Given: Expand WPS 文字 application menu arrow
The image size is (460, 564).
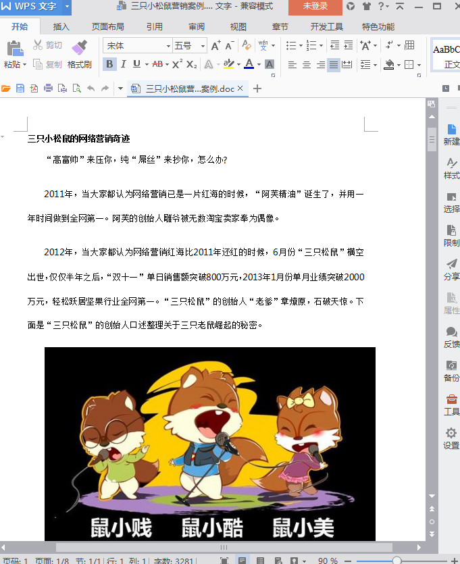Looking at the screenshot, I should click(67, 6).
